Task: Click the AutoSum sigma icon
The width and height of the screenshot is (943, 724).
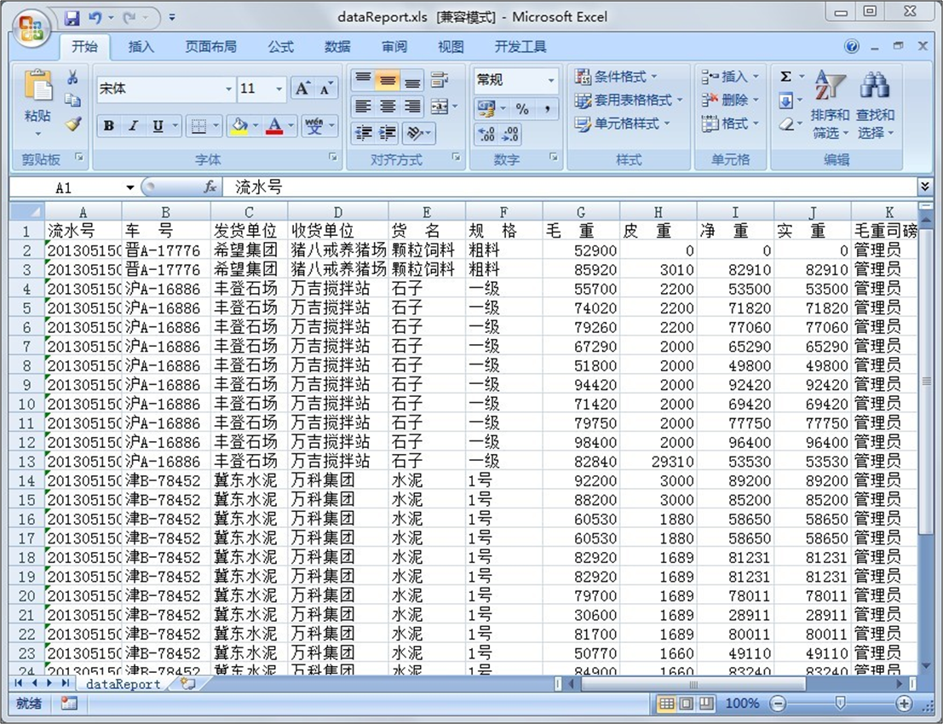Action: pyautogui.click(x=785, y=78)
